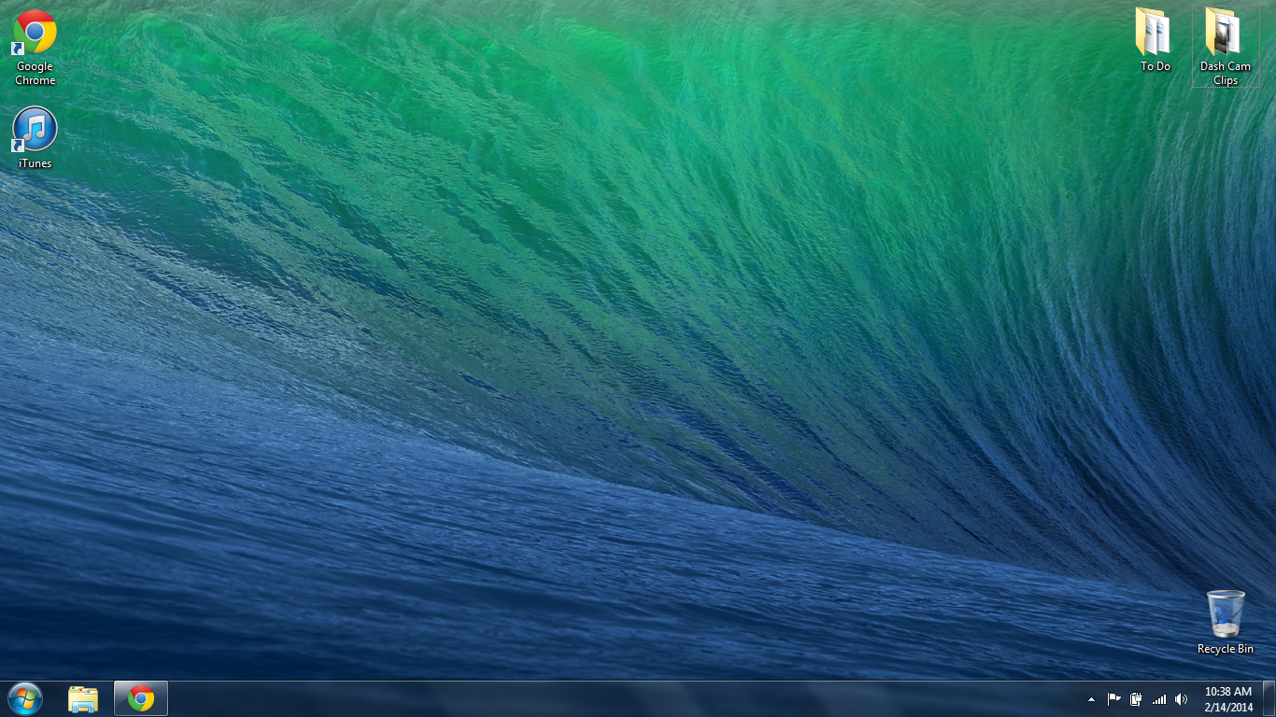Switch to Chrome in the taskbar
Image resolution: width=1276 pixels, height=717 pixels.
tap(141, 698)
